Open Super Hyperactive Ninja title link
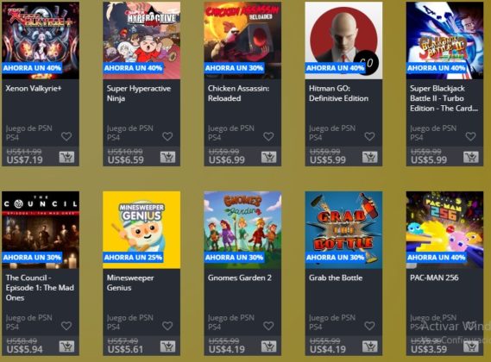The width and height of the screenshot is (491, 362). [x=139, y=93]
